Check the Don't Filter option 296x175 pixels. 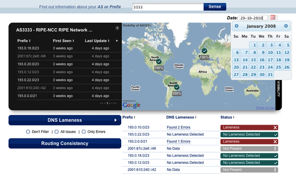[x=28, y=132]
